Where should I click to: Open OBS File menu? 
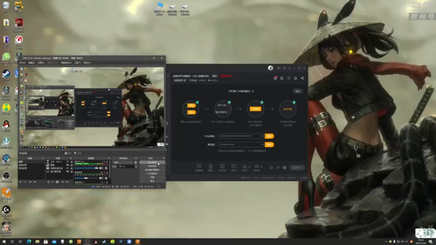[x=22, y=63]
